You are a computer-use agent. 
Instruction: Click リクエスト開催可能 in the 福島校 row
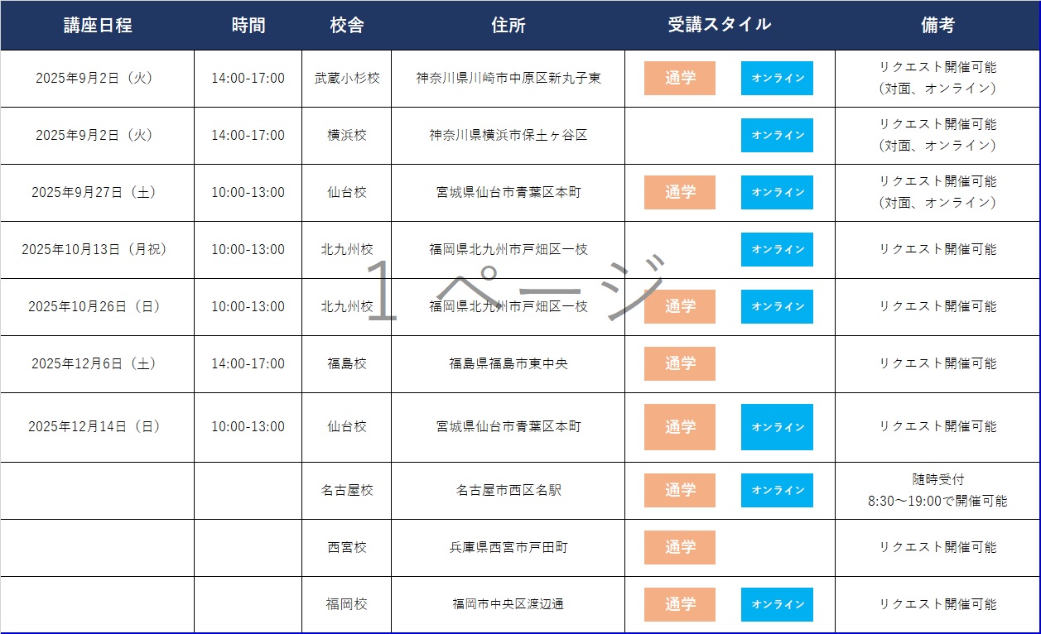pos(937,364)
